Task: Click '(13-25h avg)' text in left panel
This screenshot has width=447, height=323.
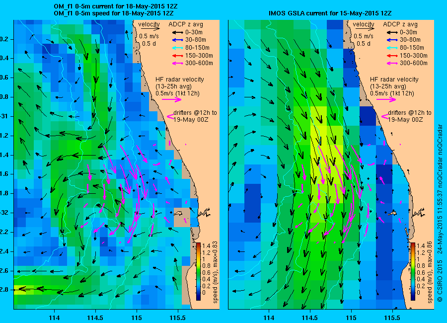Action: tap(174, 86)
